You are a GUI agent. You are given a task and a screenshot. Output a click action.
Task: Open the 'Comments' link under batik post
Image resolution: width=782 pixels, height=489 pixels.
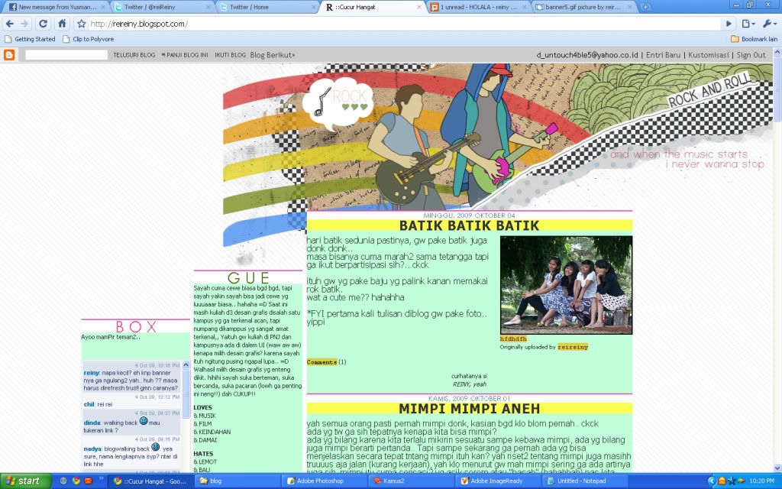pyautogui.click(x=321, y=361)
